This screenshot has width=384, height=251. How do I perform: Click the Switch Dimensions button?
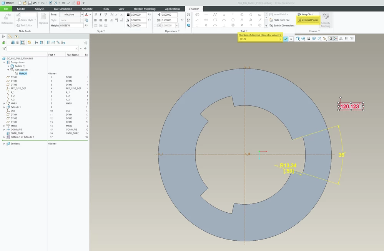(x=282, y=25)
